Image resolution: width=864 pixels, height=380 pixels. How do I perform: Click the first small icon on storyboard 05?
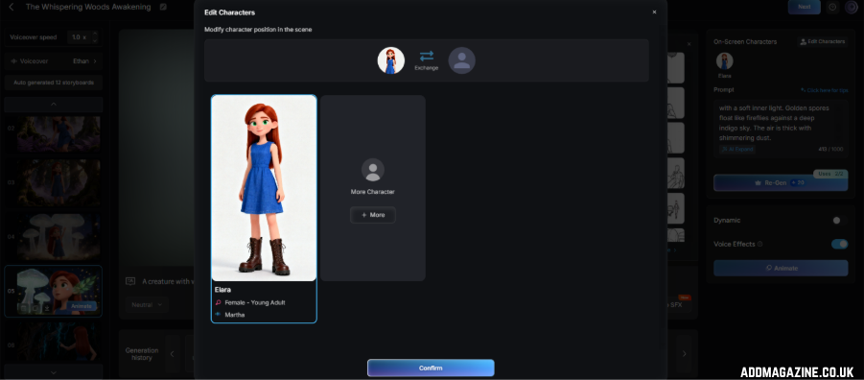pyautogui.click(x=24, y=308)
